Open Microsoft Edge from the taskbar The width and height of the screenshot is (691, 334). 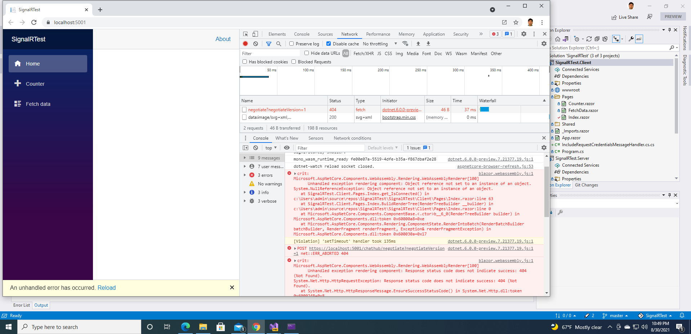186,327
